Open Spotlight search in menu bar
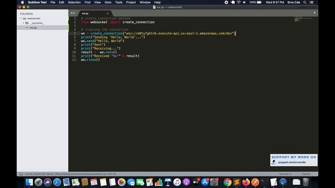 coord(305,2)
